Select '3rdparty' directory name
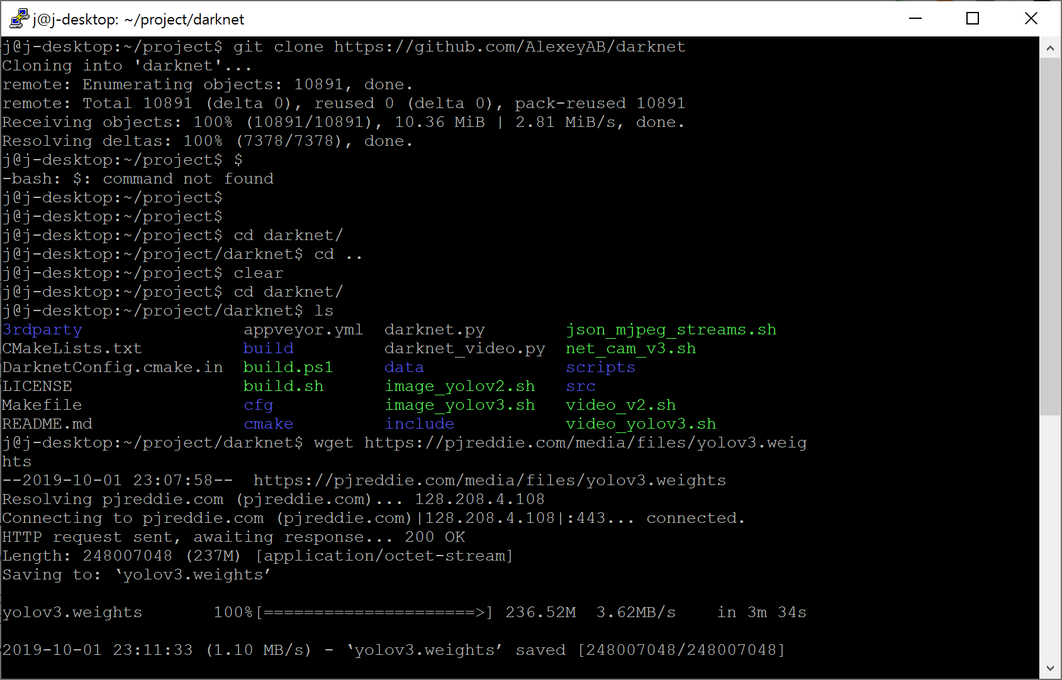The width and height of the screenshot is (1062, 680). [x=42, y=330]
